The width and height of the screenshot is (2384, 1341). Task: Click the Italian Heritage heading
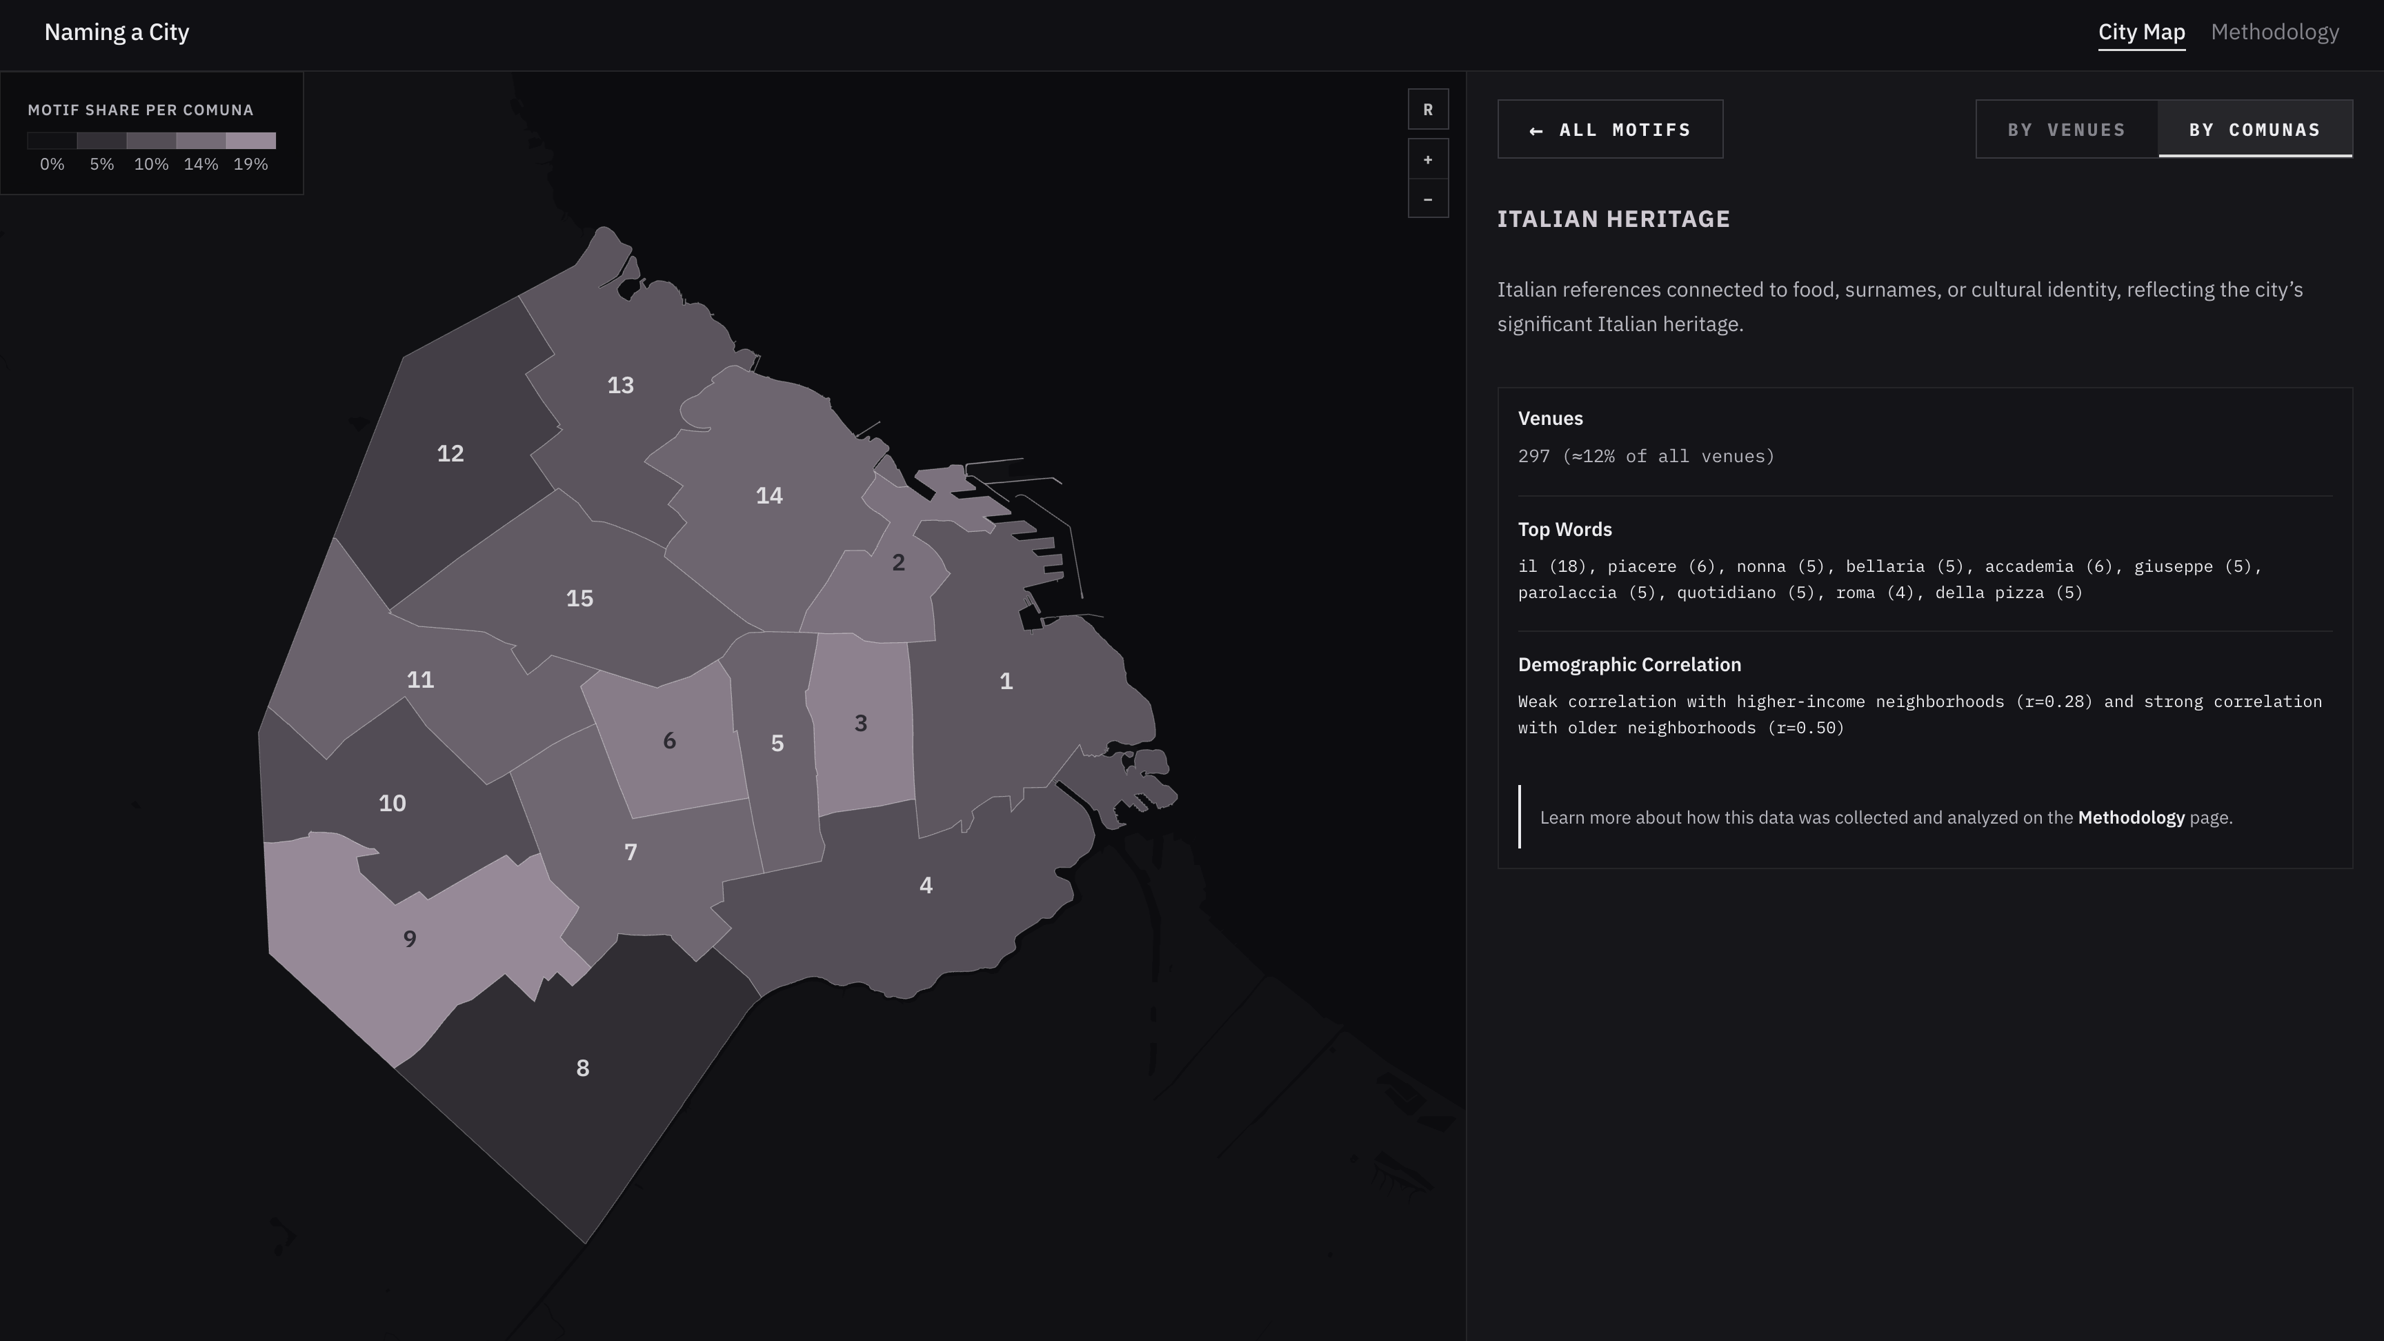click(1613, 219)
